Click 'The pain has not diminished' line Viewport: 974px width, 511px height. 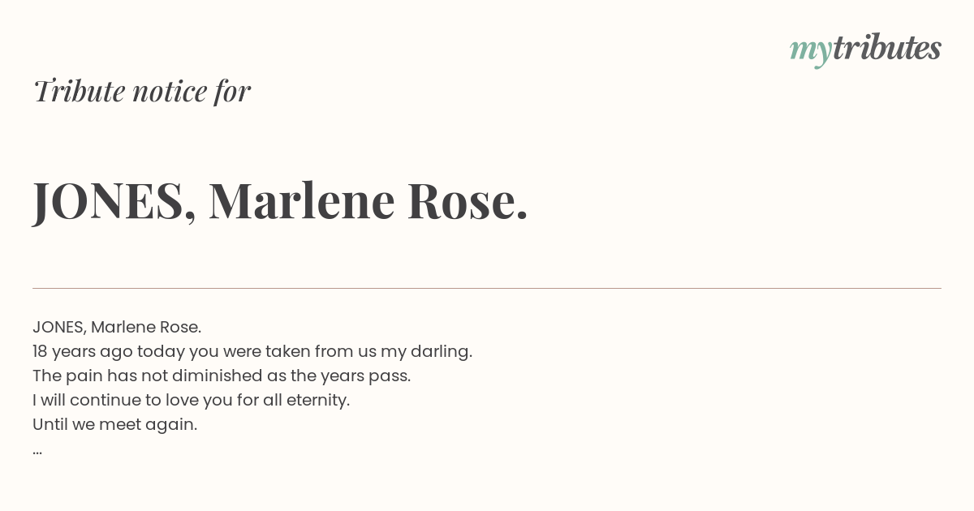222,376
